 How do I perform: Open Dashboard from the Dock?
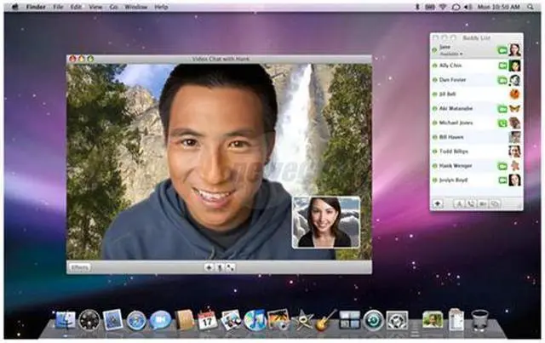coord(89,320)
